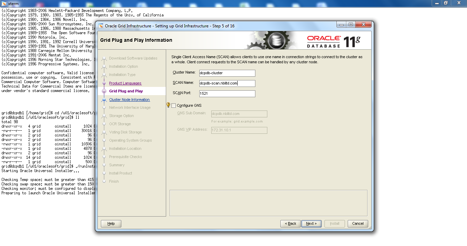This screenshot has height=246, width=467.
Task: Click the 'Checking swap space' line in xterm
Action: tap(48, 184)
